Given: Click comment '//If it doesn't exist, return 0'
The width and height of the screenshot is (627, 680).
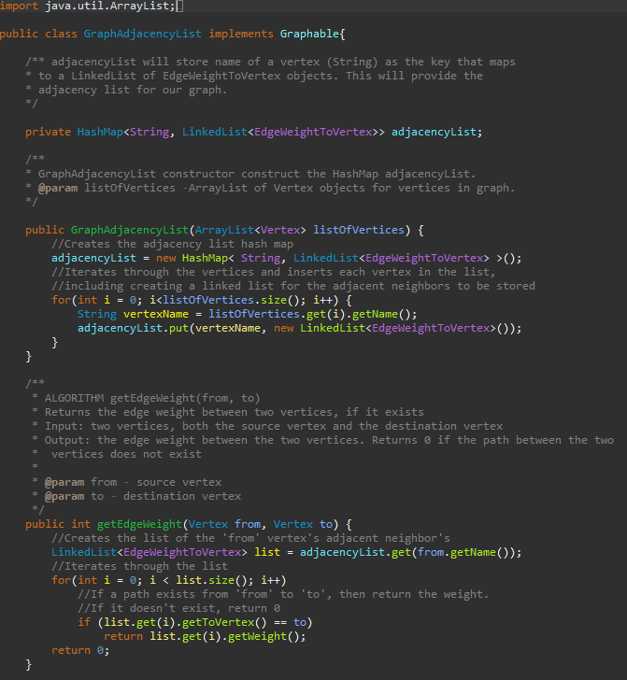Looking at the screenshot, I should [178, 608].
